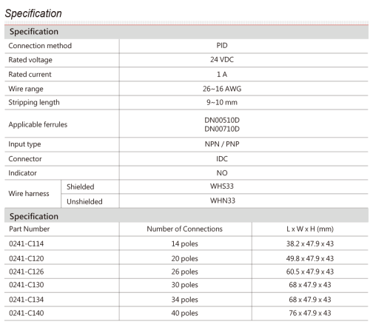This screenshot has height=330, width=370.
Task: Click the Wire range label
Action: click(x=26, y=89)
